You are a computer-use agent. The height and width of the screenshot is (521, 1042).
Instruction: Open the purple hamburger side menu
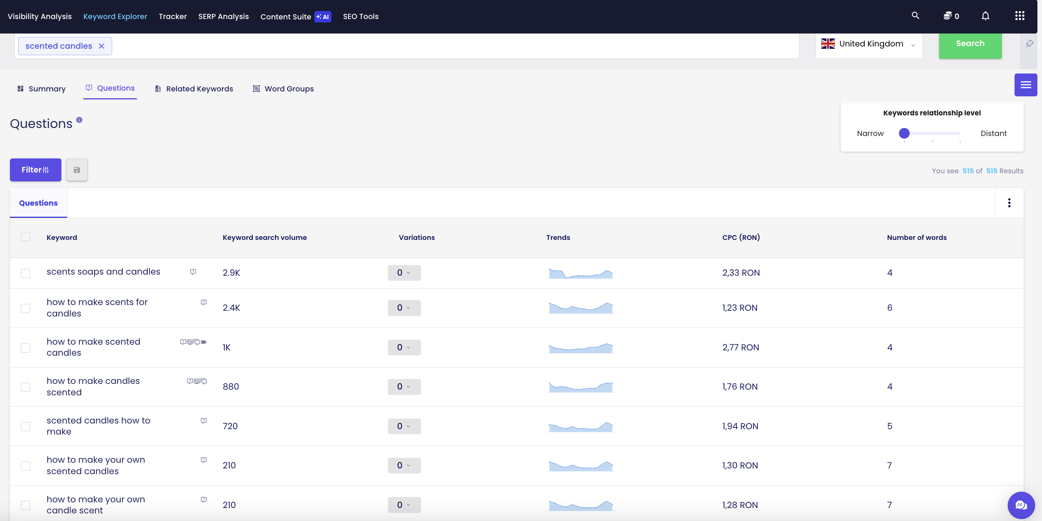click(x=1026, y=85)
